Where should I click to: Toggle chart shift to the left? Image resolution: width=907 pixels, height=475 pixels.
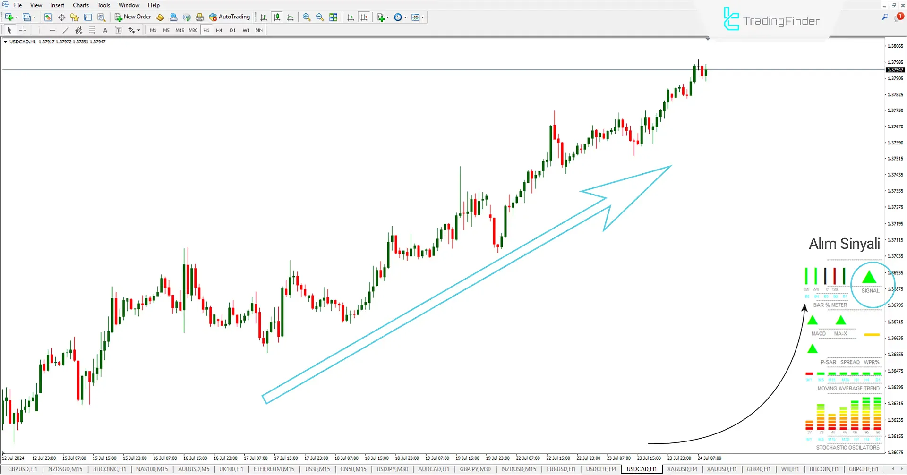[364, 17]
